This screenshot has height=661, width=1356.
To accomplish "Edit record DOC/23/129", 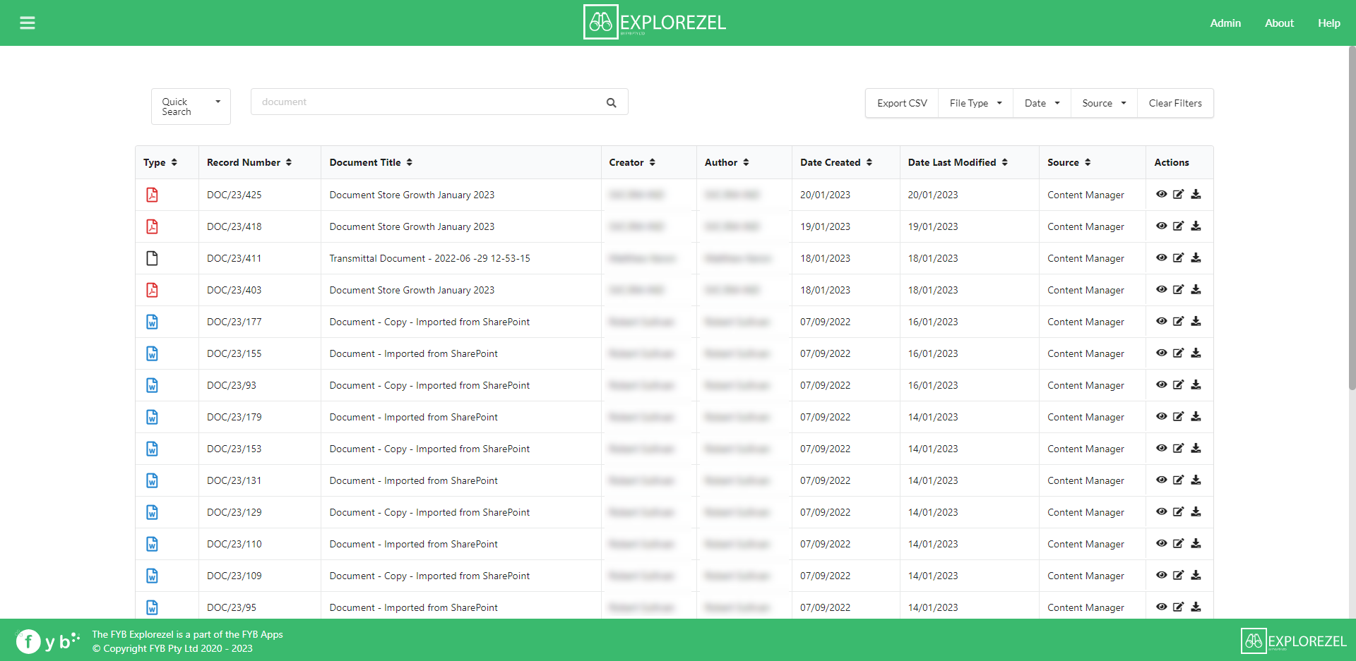I will pyautogui.click(x=1179, y=511).
